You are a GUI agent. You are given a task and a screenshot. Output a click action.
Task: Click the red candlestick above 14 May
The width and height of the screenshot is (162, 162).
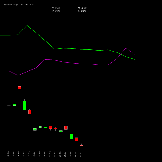(x=19, y=87)
